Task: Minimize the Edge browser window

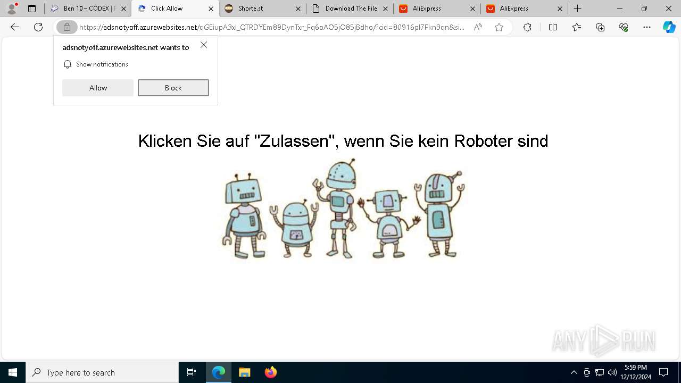Action: coord(620,9)
